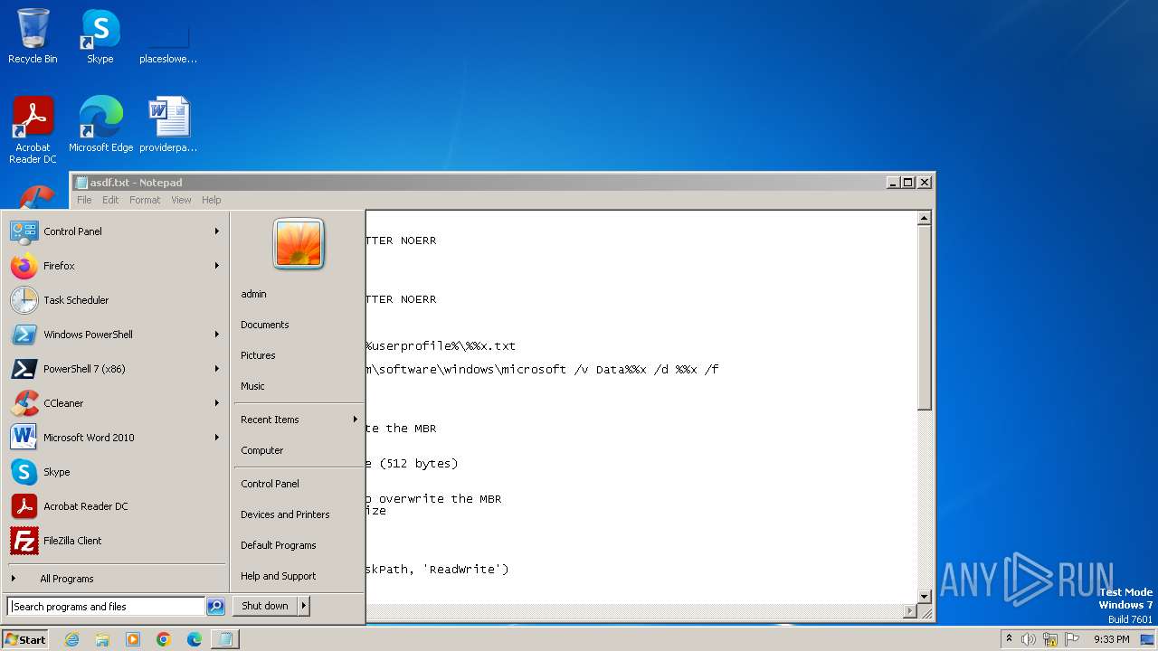The width and height of the screenshot is (1158, 651).
Task: Click the Shut down button
Action: pos(265,606)
